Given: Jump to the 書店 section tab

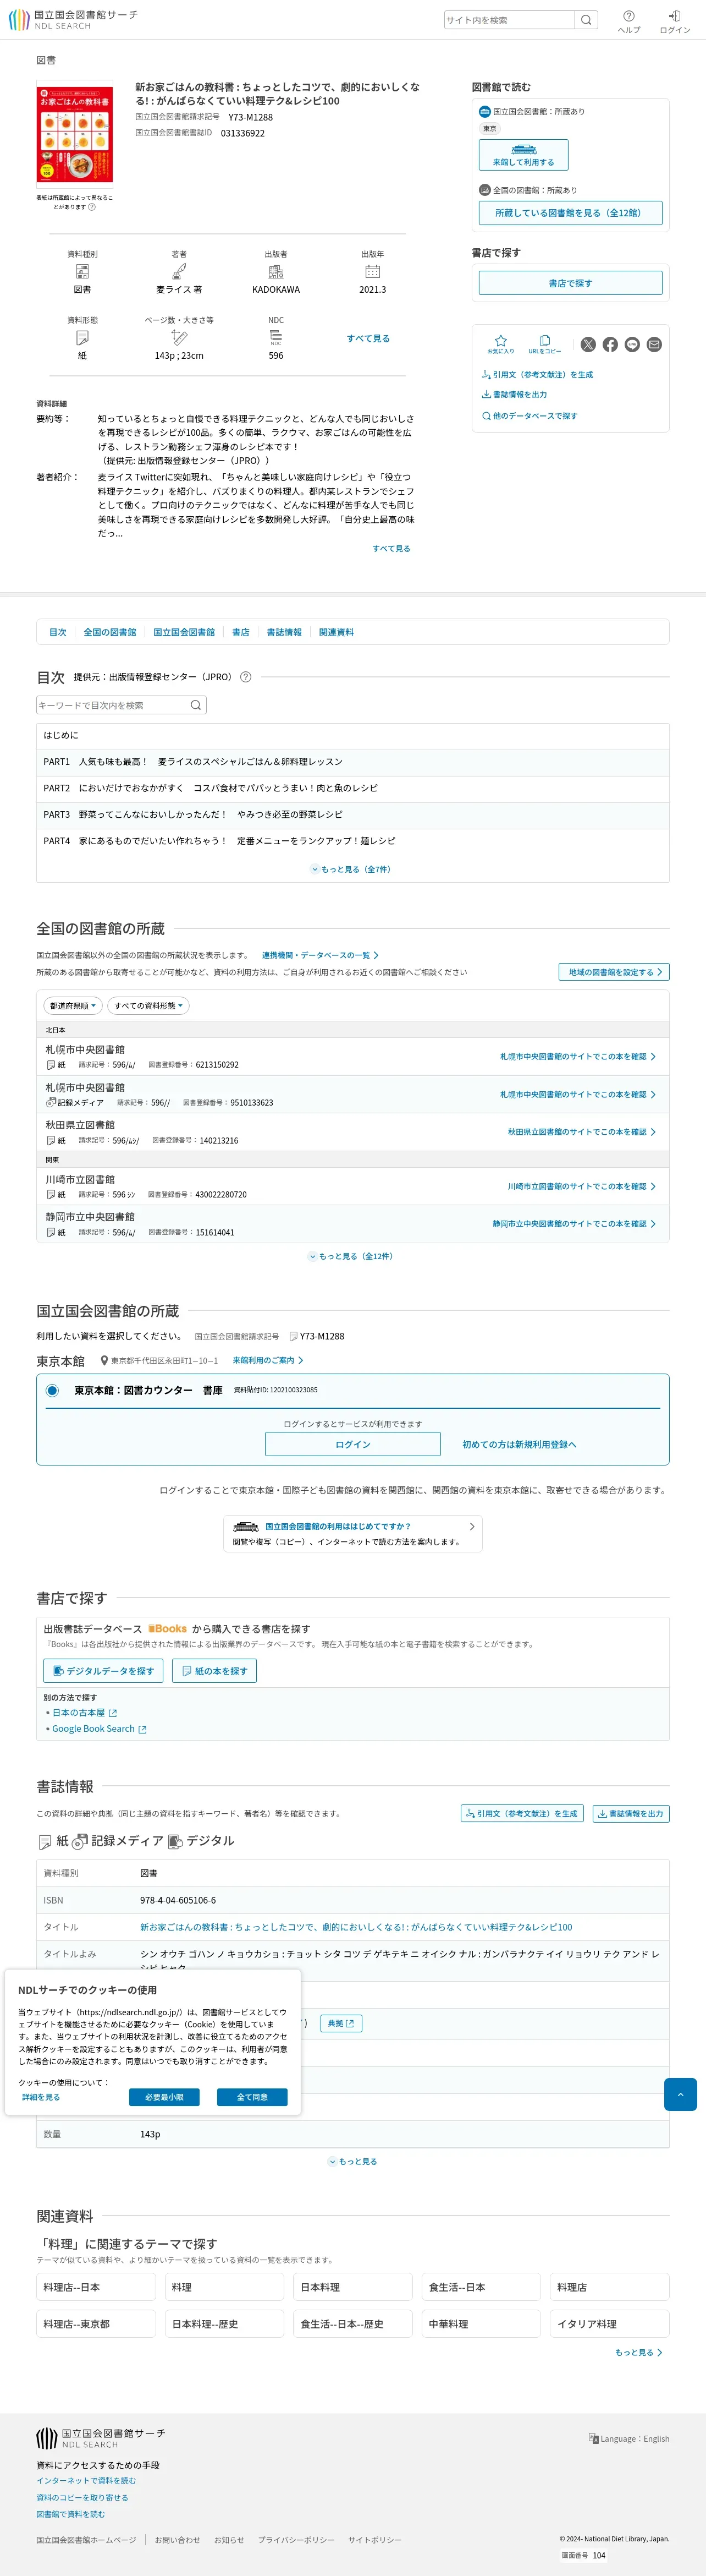Looking at the screenshot, I should click(241, 632).
